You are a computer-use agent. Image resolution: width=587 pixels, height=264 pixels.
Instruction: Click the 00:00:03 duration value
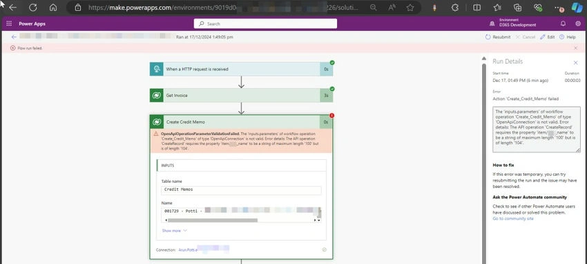pos(572,80)
